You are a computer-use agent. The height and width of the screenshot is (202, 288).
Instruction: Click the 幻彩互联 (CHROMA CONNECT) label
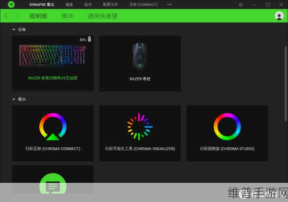click(x=53, y=149)
